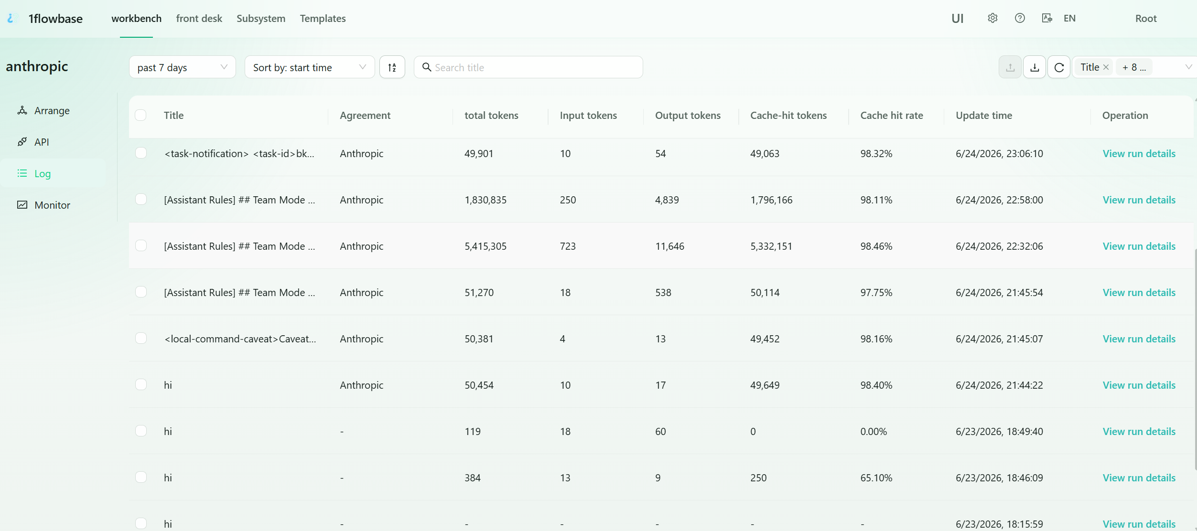Click into the Search title field
The width and height of the screenshot is (1197, 531).
pos(528,67)
